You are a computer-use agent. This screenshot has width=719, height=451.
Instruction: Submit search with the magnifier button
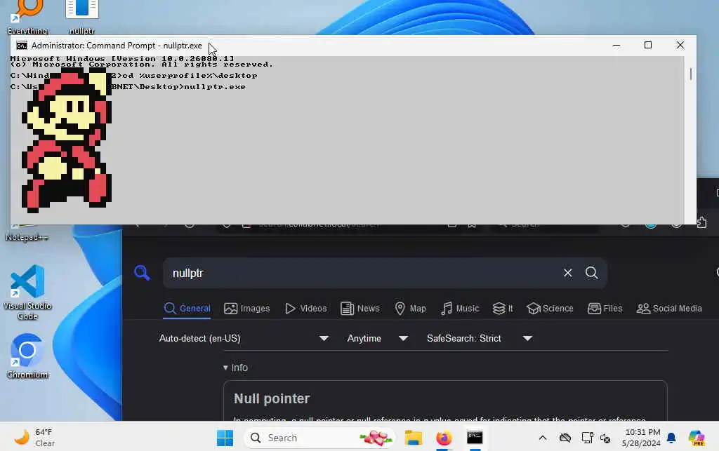591,273
